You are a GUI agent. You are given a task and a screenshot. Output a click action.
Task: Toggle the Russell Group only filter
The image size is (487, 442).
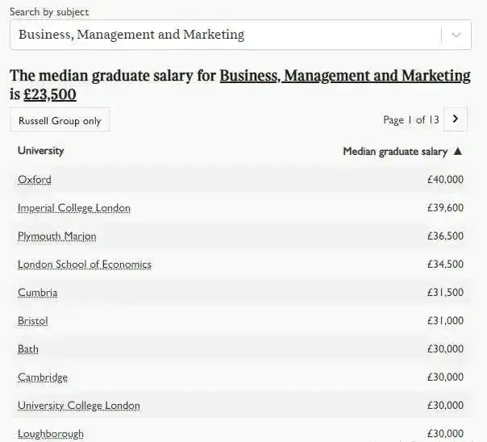point(60,120)
